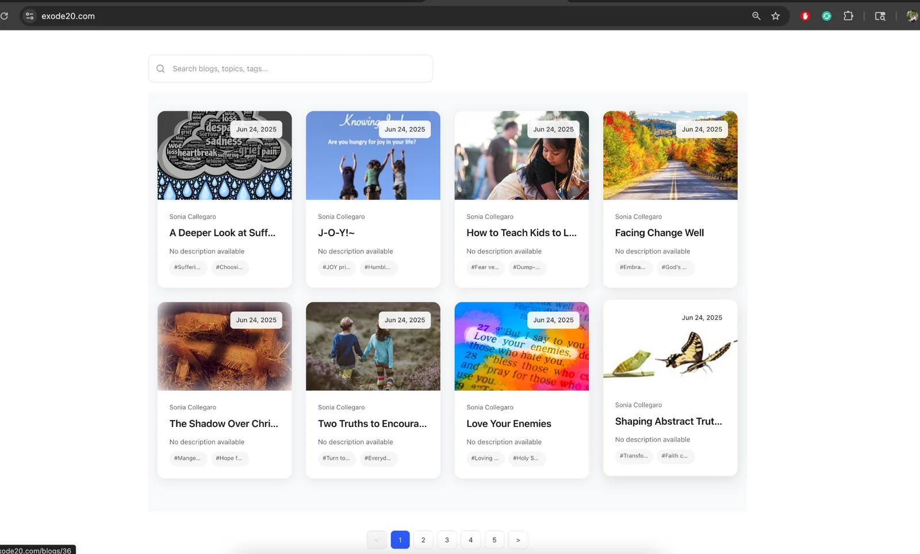Go to pagination page 3

pyautogui.click(x=447, y=540)
